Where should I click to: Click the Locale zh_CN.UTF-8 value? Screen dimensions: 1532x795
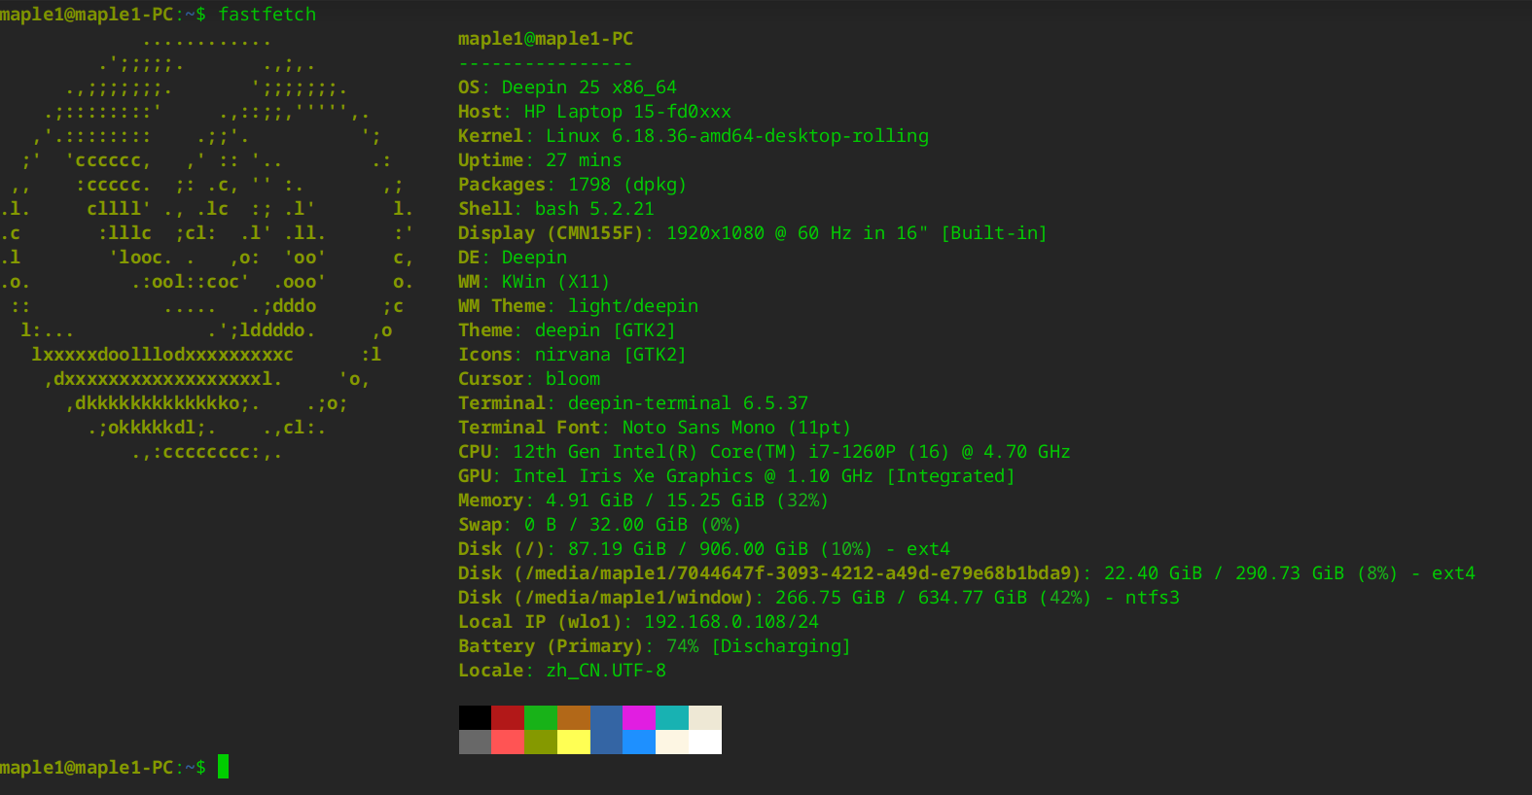(606, 671)
